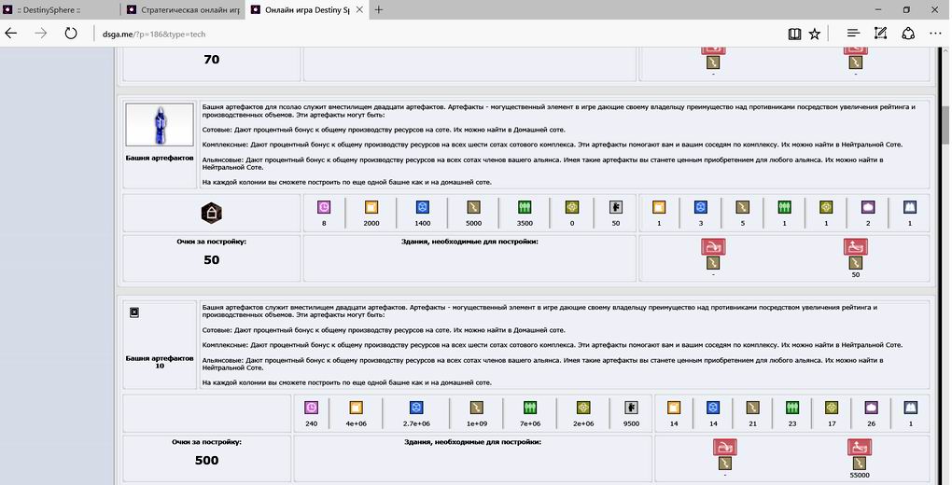Toggle reading view book icon
The height and width of the screenshot is (485, 952).
tap(793, 34)
